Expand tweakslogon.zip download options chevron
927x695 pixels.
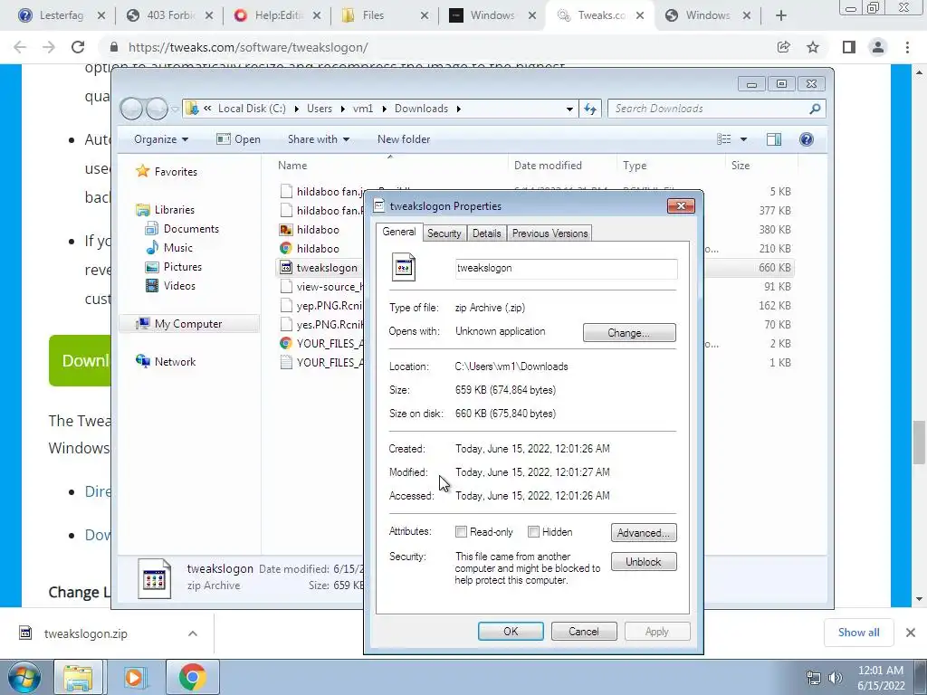pos(193,633)
